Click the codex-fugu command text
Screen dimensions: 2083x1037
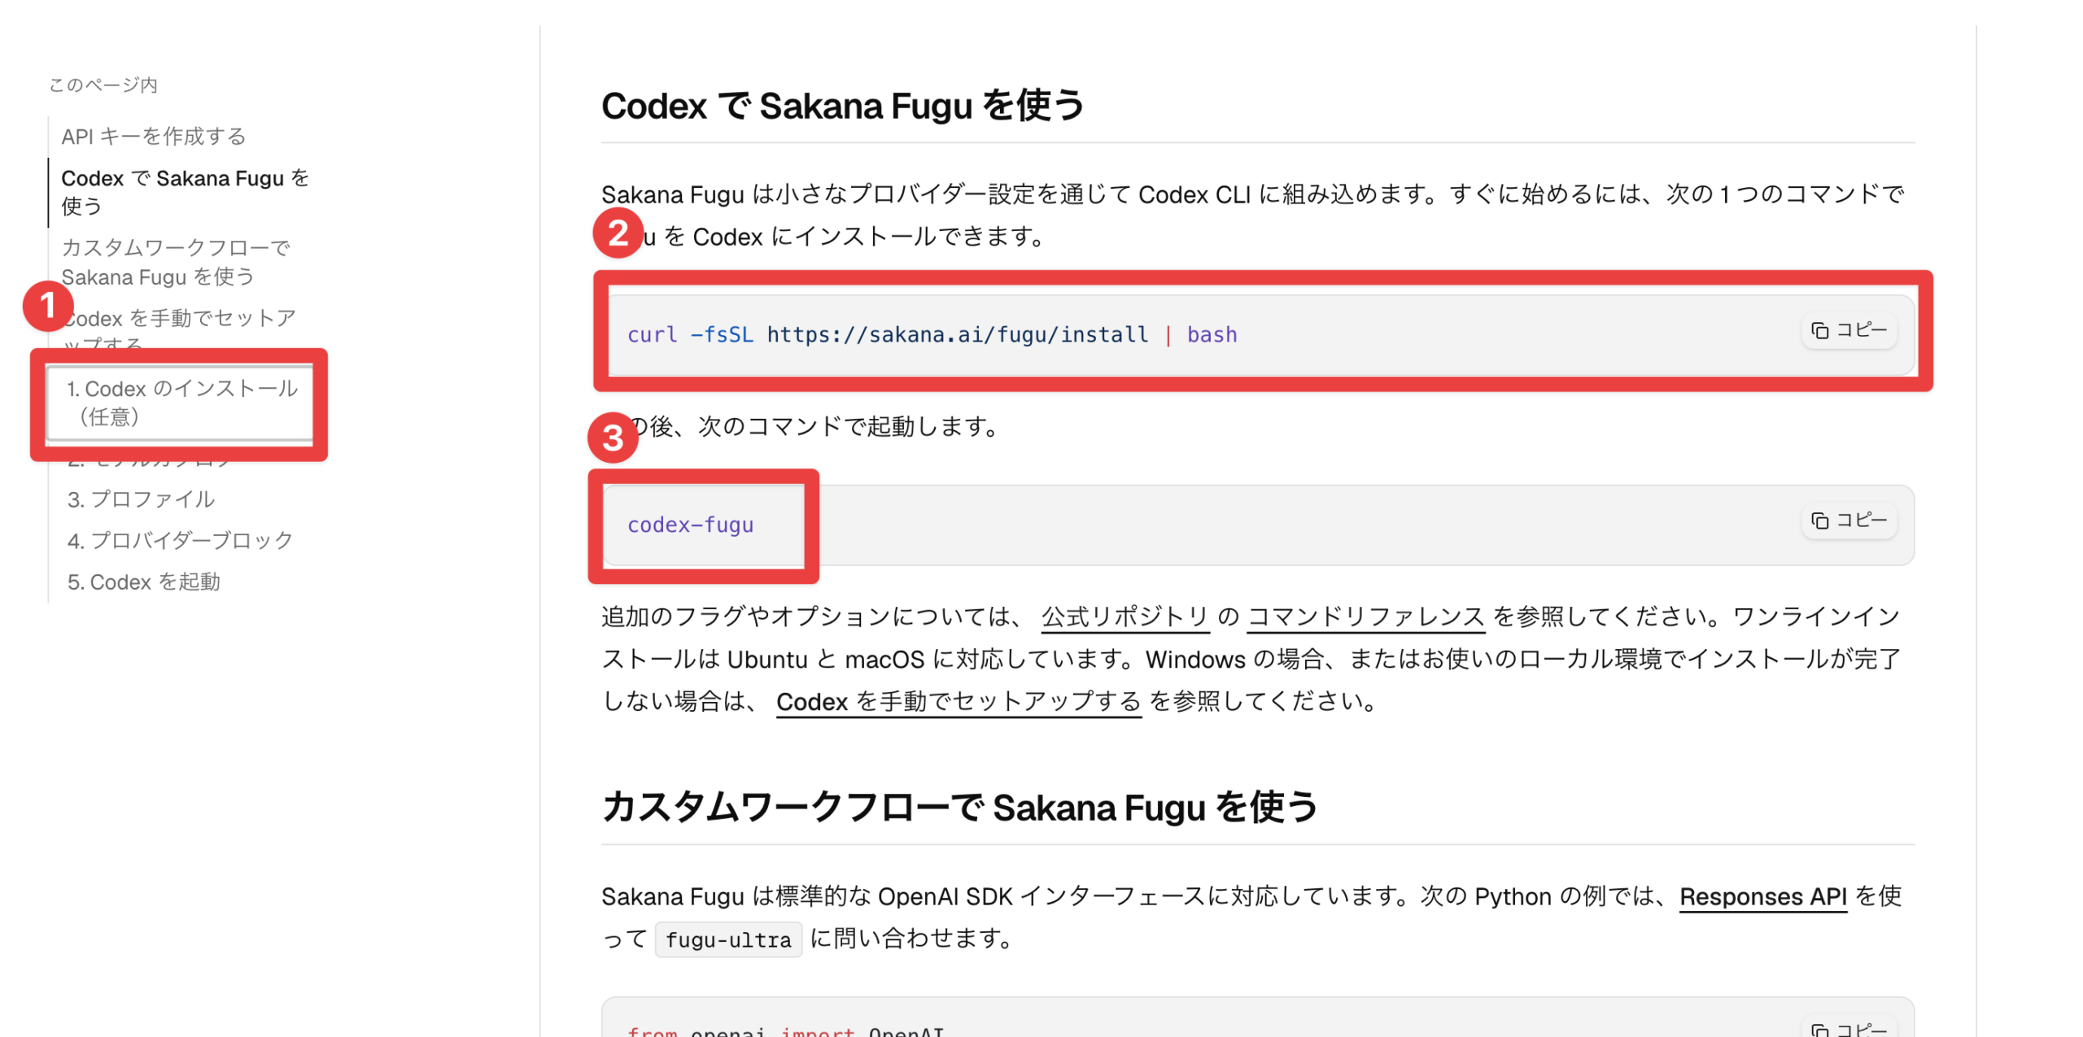[690, 525]
